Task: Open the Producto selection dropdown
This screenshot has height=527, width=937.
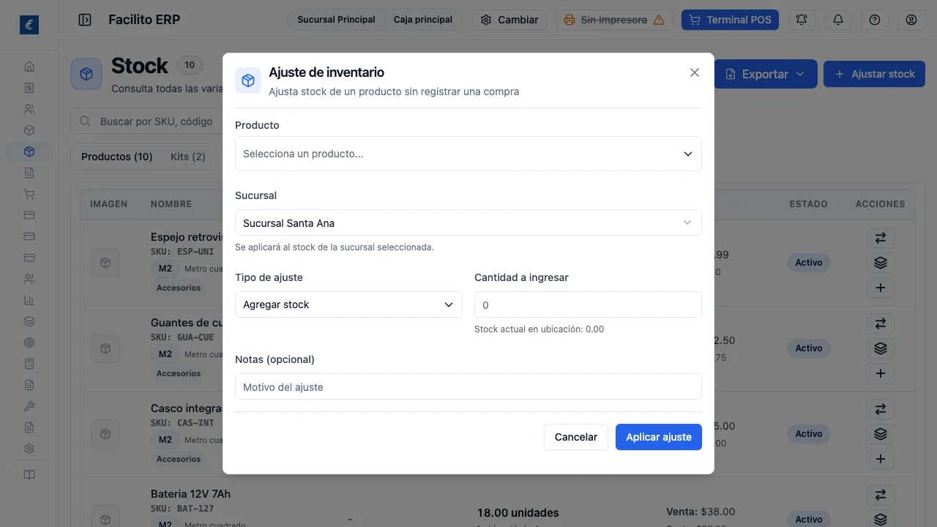Action: coord(468,154)
